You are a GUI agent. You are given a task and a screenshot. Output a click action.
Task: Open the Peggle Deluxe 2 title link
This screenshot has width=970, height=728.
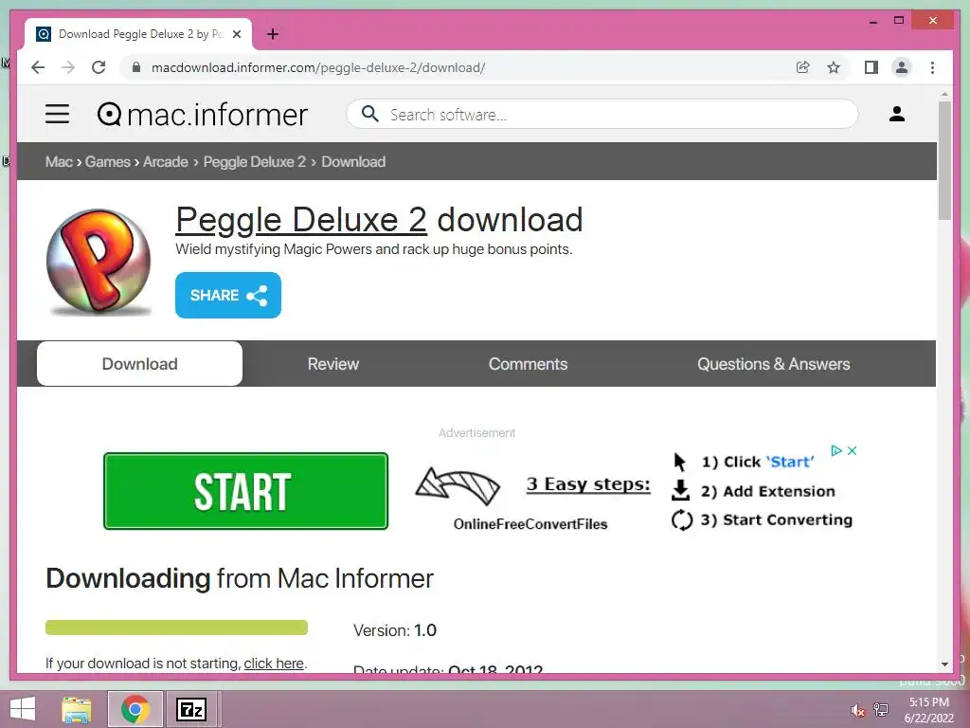click(x=300, y=220)
